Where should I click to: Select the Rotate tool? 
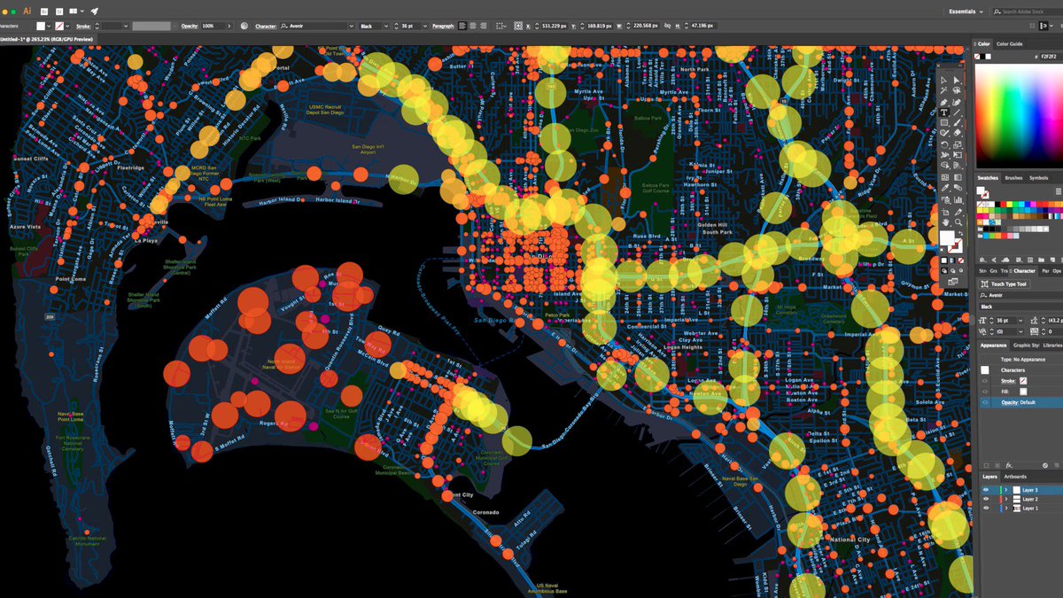943,144
